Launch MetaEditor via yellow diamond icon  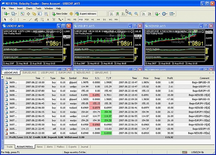pyautogui.click(x=71, y=14)
